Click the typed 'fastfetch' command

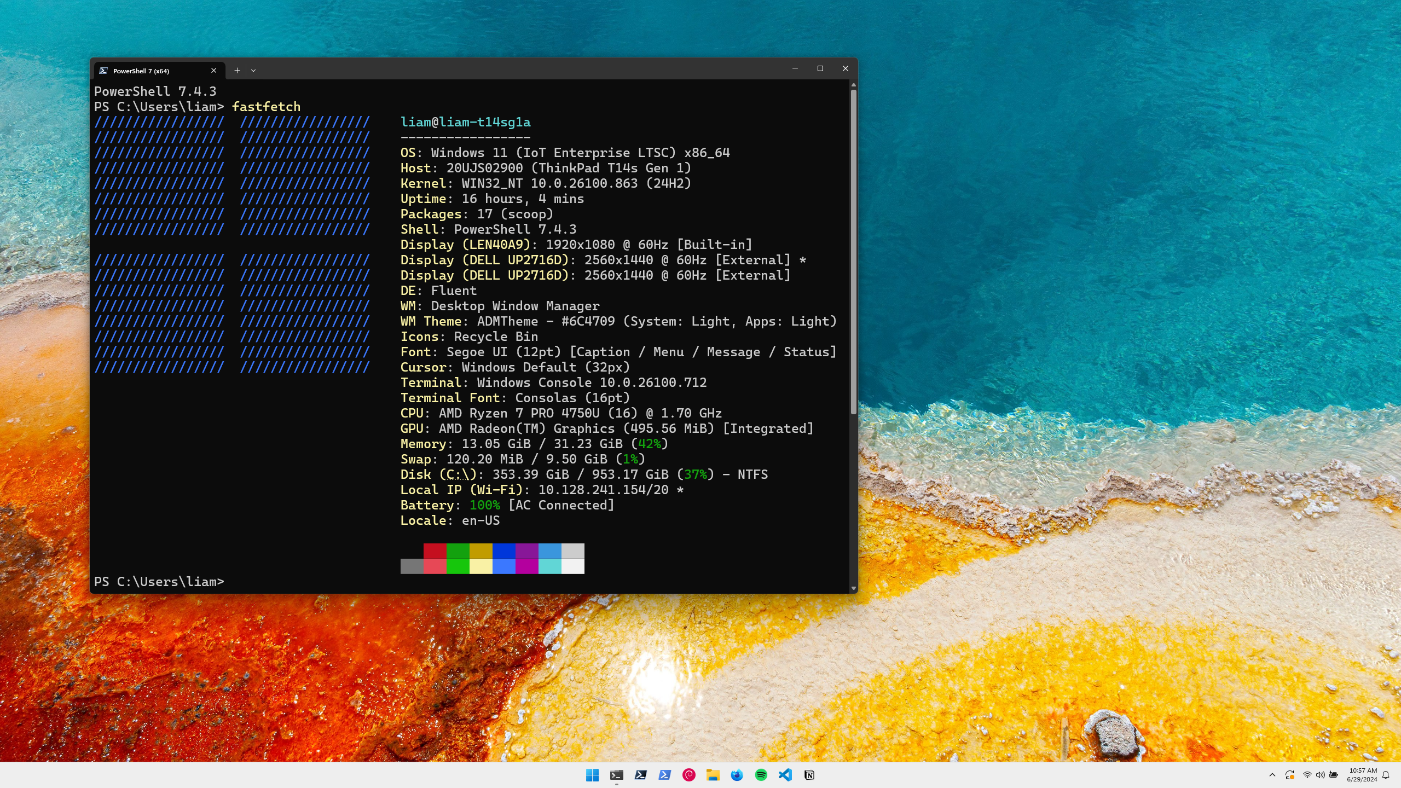click(267, 107)
